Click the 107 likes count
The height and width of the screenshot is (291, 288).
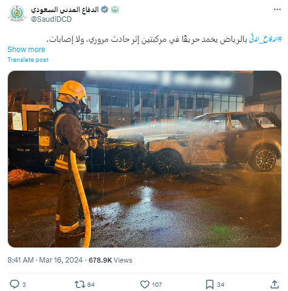[157, 284]
